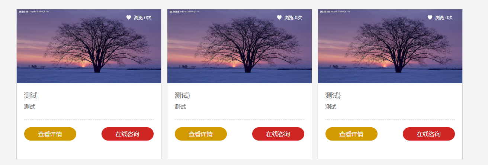Like the right card using its heart icon

click(x=430, y=17)
